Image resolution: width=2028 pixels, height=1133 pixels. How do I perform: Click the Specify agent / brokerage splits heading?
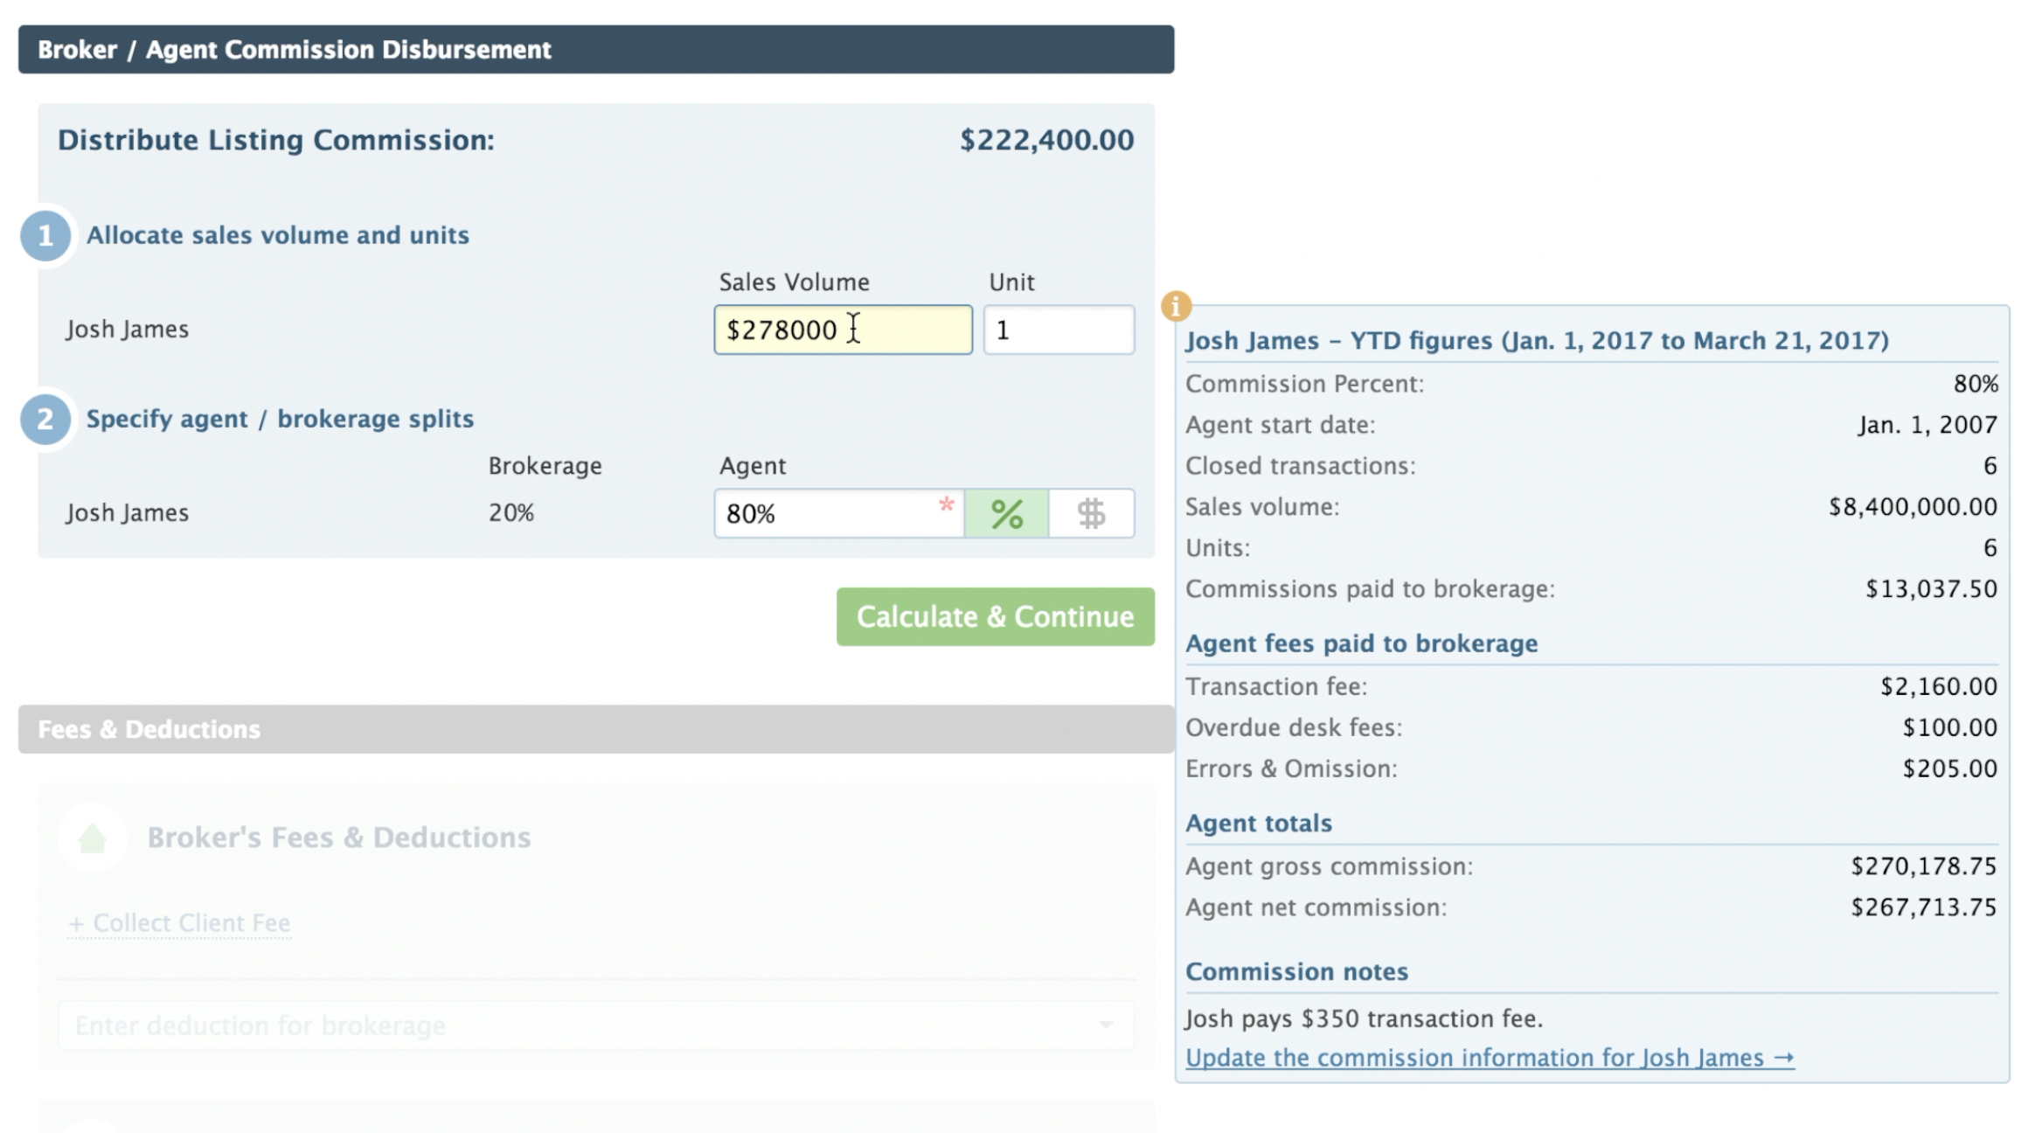point(280,419)
